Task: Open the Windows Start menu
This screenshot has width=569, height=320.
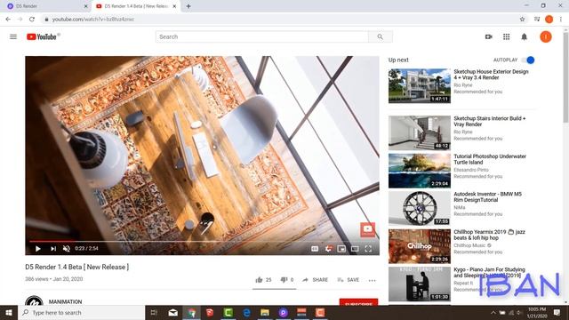Action: coord(9,312)
